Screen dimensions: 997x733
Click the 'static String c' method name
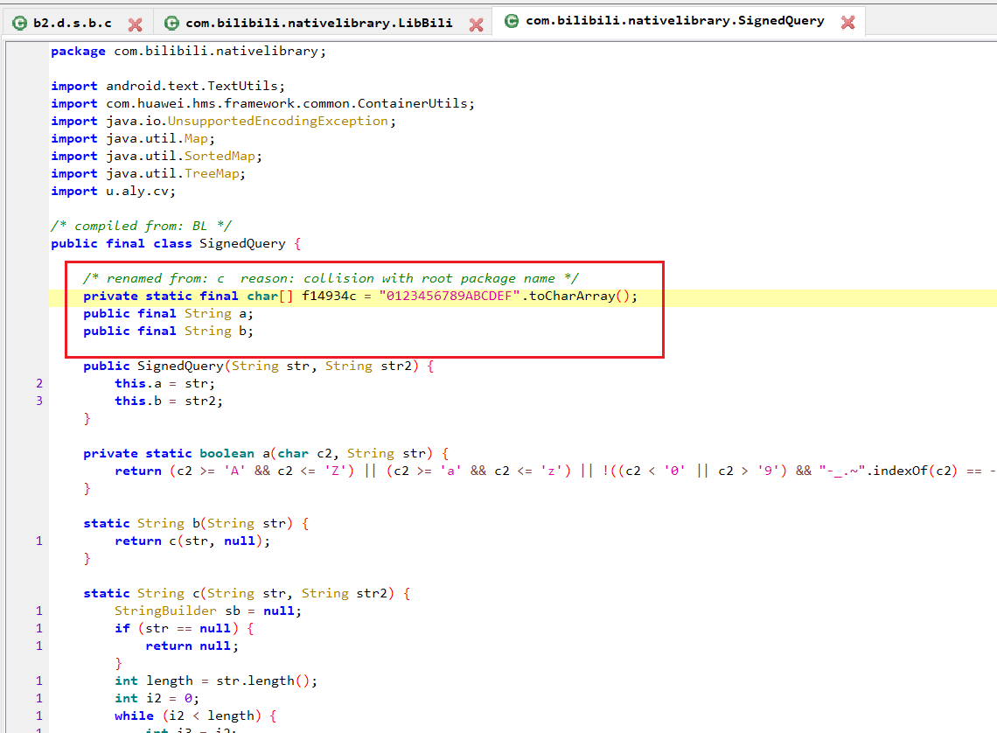point(196,593)
